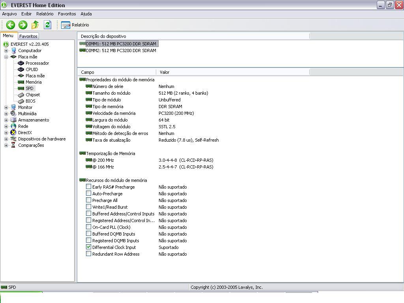
Task: Toggle the Write1/Read Burst checkbox
Action: pyautogui.click(x=88, y=207)
